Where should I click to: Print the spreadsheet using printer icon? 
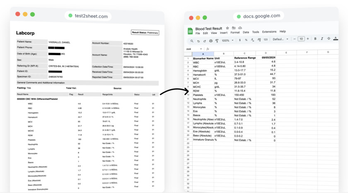pos(210,41)
